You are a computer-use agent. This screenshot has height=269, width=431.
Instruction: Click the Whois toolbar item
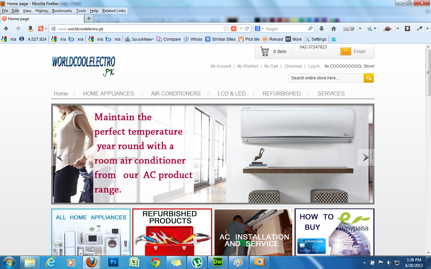(x=193, y=39)
